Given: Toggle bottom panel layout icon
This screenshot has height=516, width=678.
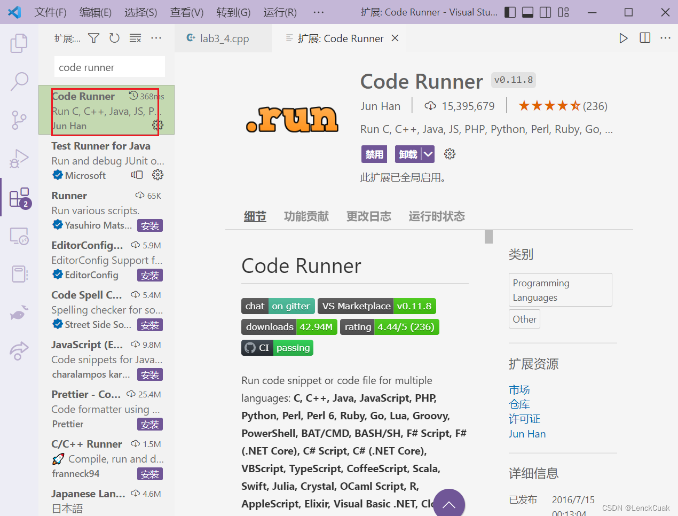Looking at the screenshot, I should (x=527, y=12).
